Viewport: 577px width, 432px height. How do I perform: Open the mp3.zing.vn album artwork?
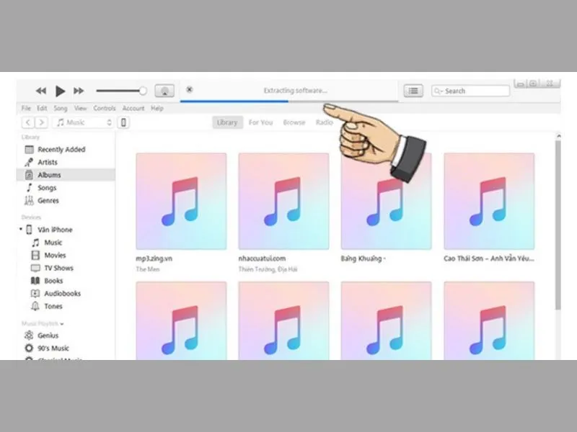pos(181,202)
